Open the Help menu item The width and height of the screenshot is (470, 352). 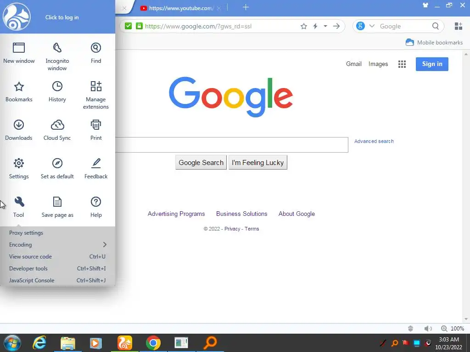coord(96,207)
